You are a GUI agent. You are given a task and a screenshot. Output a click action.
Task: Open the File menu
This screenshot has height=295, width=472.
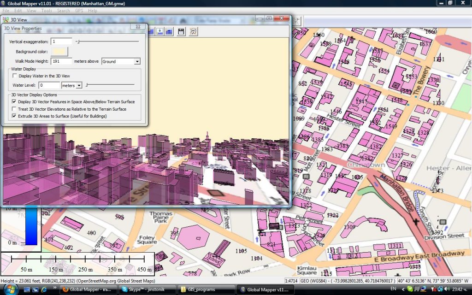[x=6, y=11]
